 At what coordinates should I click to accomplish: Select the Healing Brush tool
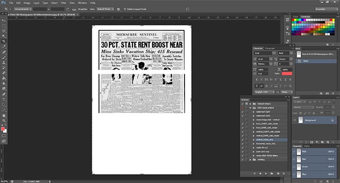point(4,52)
